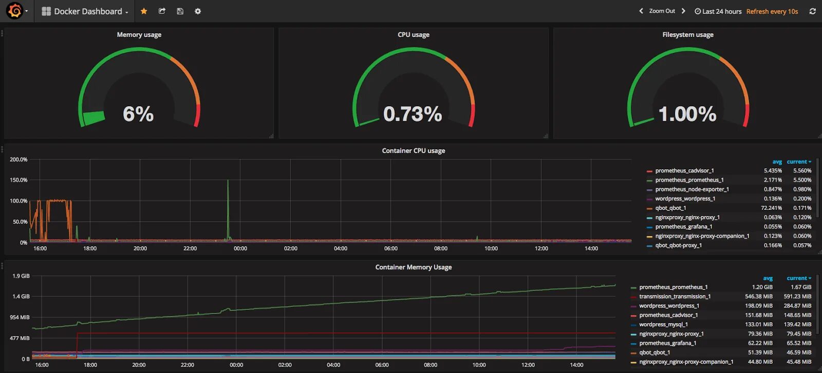Click the Memory usage 6% gauge
The width and height of the screenshot is (822, 373).
[x=139, y=88]
